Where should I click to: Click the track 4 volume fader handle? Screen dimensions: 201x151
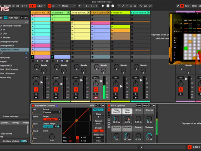101,81
